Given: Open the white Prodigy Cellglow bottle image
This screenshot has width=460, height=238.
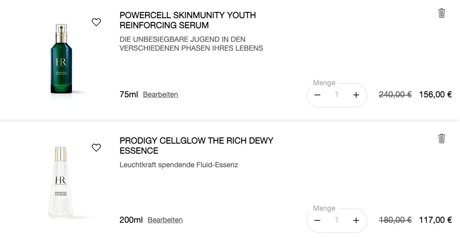Looking at the screenshot, I should pyautogui.click(x=60, y=183).
